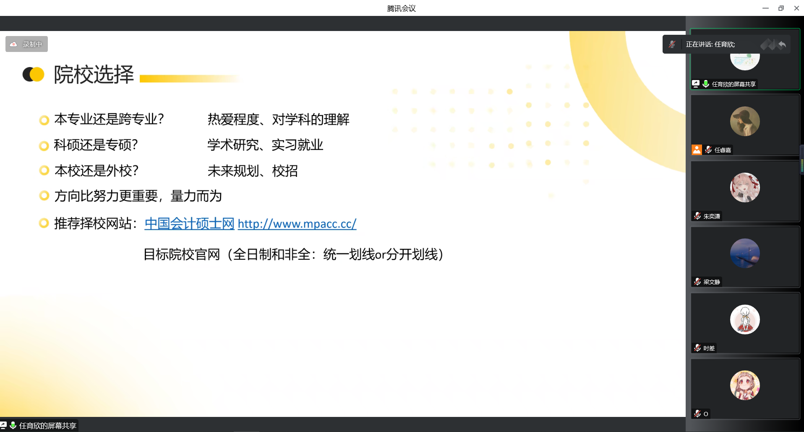Click muted mic icon next to 任睿嘉

tap(708, 150)
